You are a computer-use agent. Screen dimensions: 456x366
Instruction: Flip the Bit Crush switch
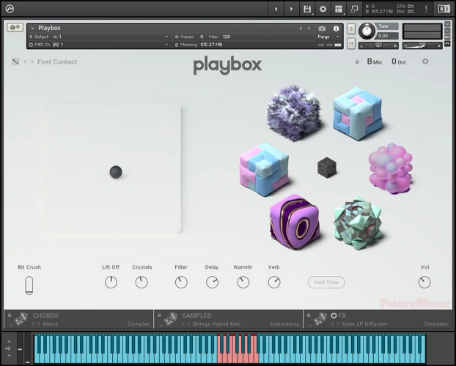pos(29,285)
